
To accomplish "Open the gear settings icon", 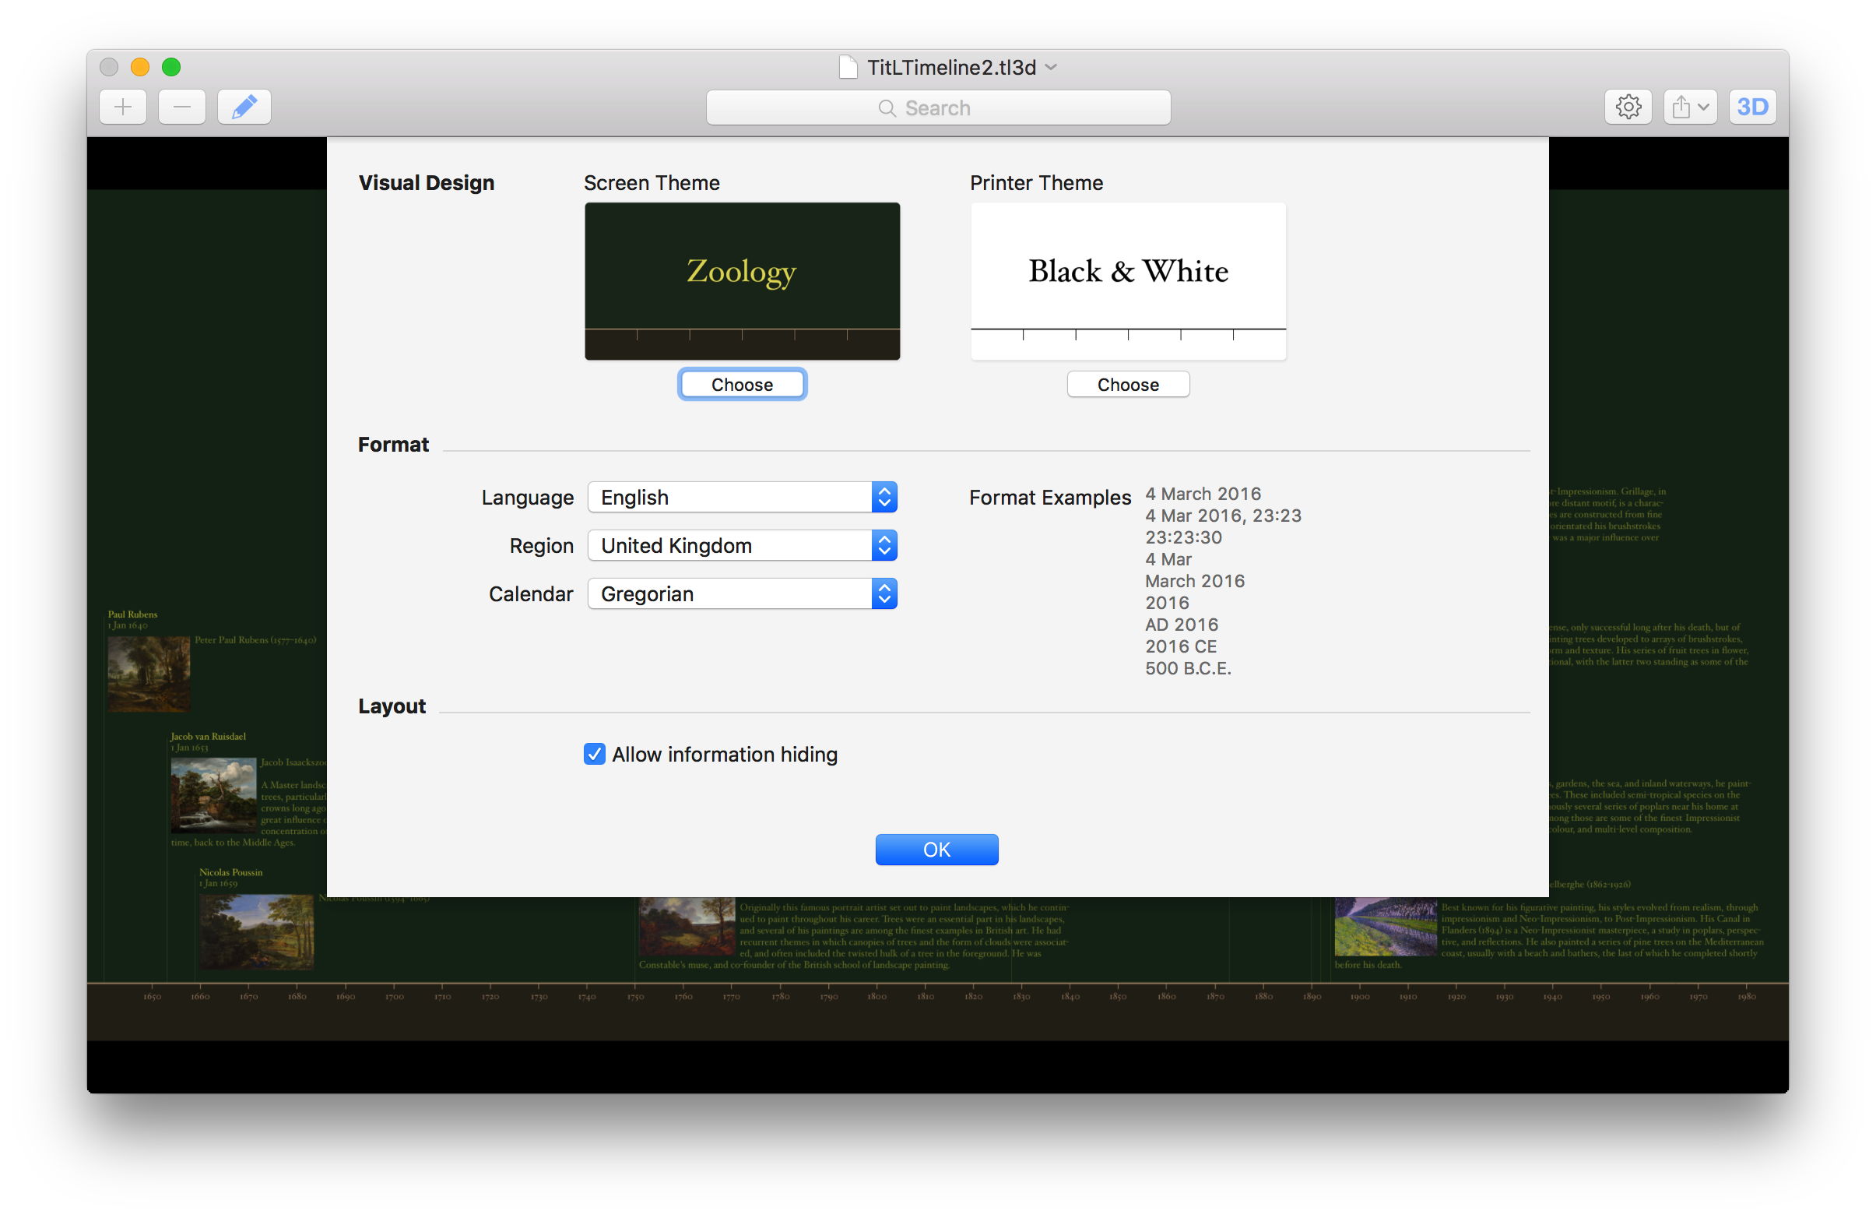I will (x=1628, y=107).
